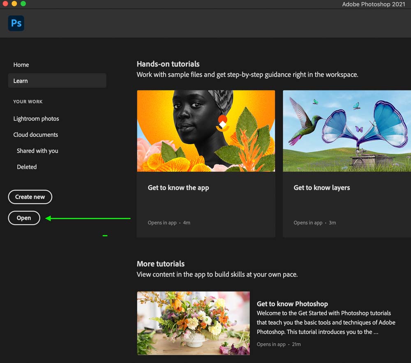Open the 'Get to know Photoshop' tutorial

[x=292, y=304]
